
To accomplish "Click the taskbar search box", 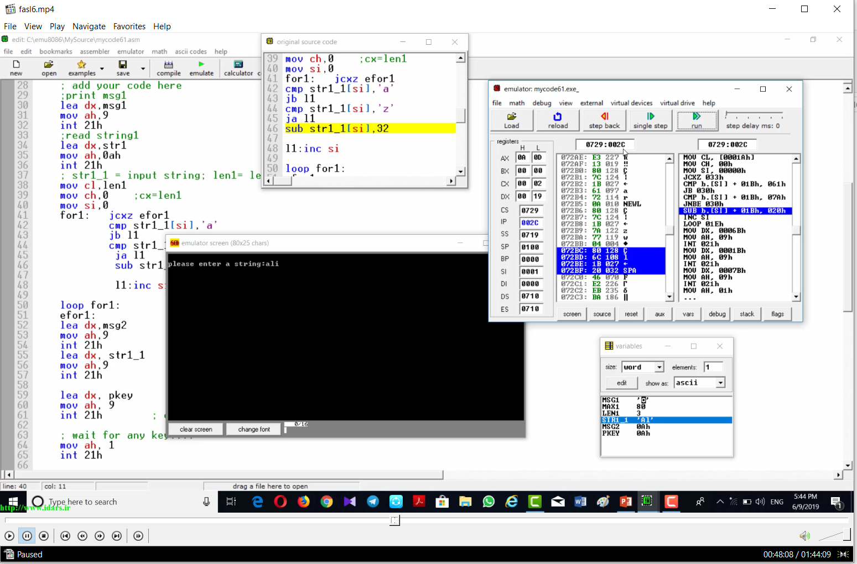I will coord(122,502).
